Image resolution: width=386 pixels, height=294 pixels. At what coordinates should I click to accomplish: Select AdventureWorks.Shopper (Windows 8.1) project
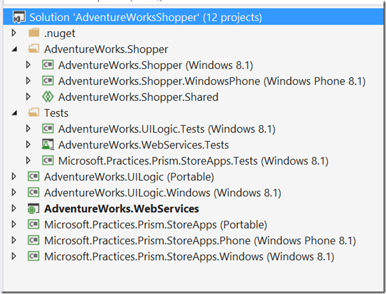point(156,65)
